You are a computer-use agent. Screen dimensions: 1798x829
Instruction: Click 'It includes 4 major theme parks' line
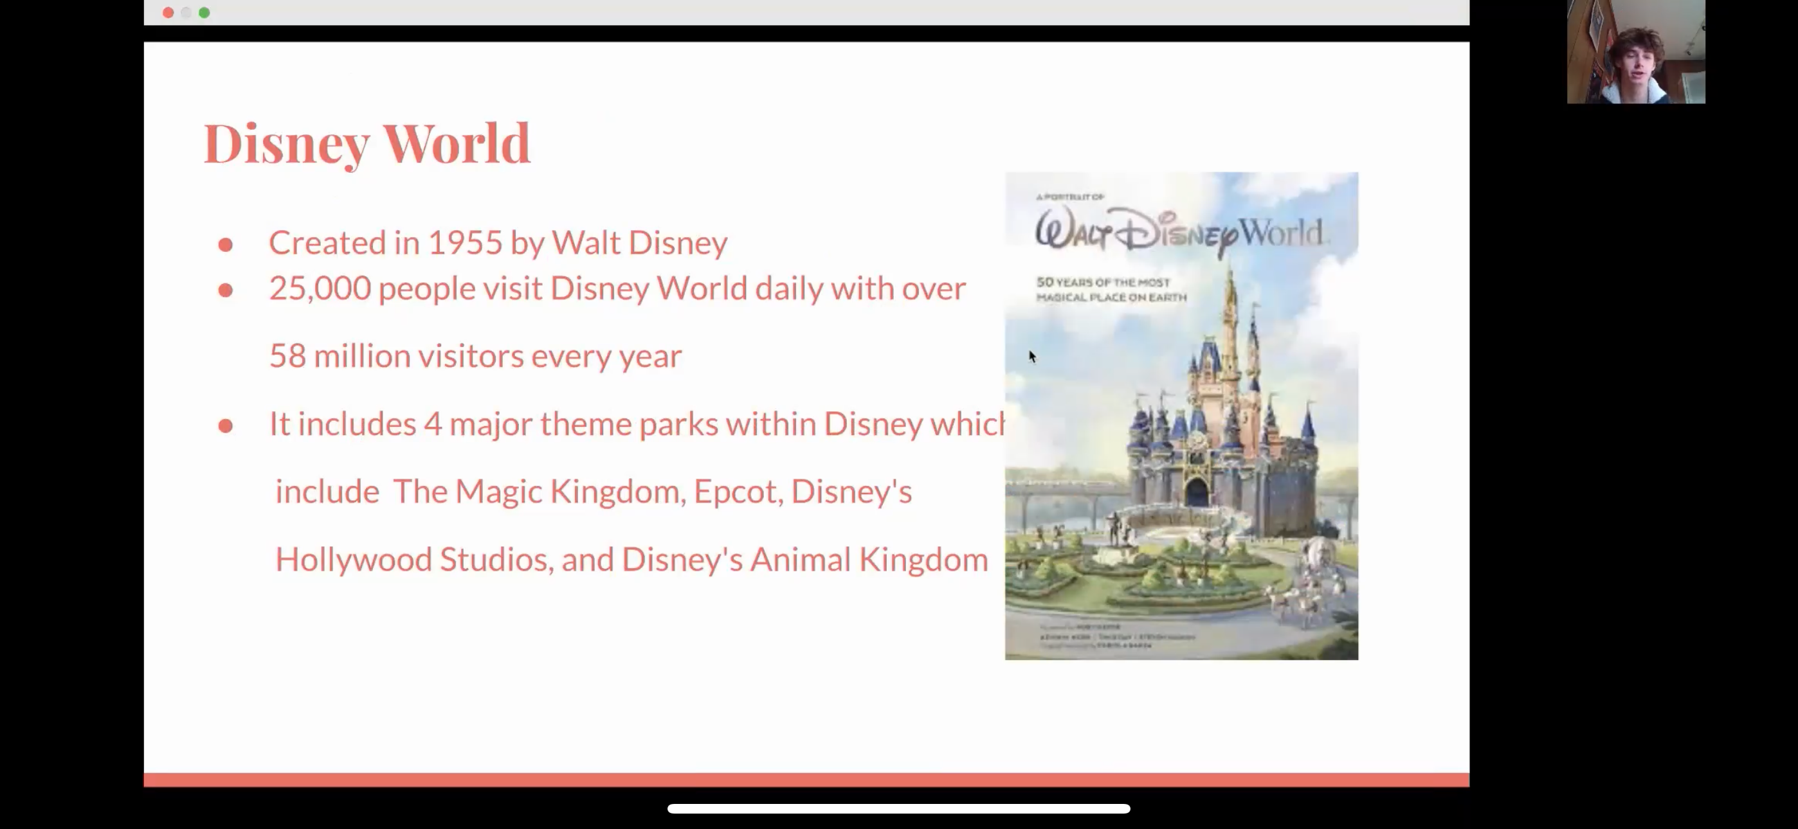click(637, 423)
